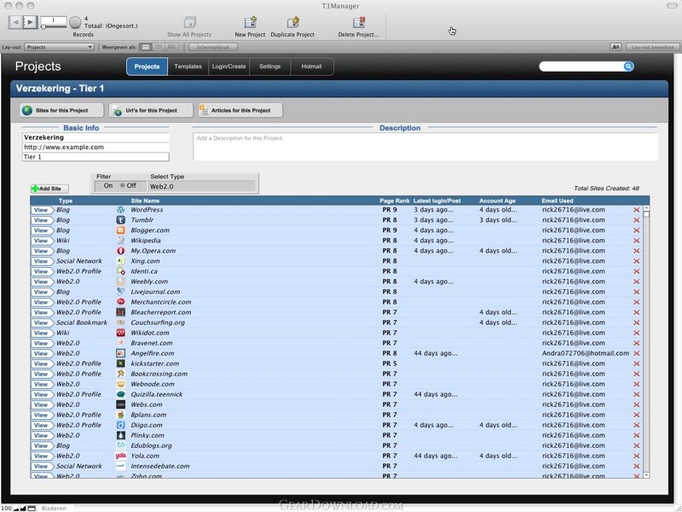Click the Email Used column header
The height and width of the screenshot is (512, 682).
click(558, 201)
